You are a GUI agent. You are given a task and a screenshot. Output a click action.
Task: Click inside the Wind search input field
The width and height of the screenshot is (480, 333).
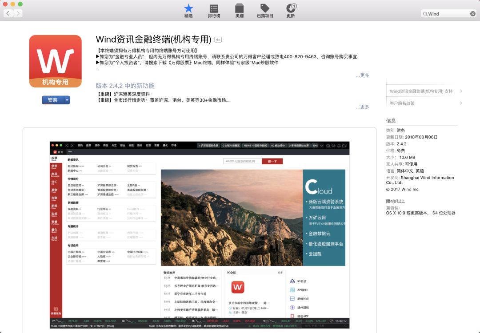pos(447,13)
